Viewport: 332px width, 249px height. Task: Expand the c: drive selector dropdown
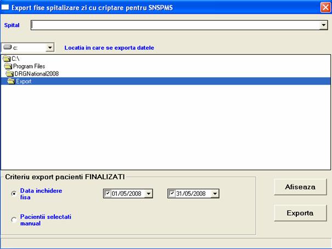tap(50, 48)
